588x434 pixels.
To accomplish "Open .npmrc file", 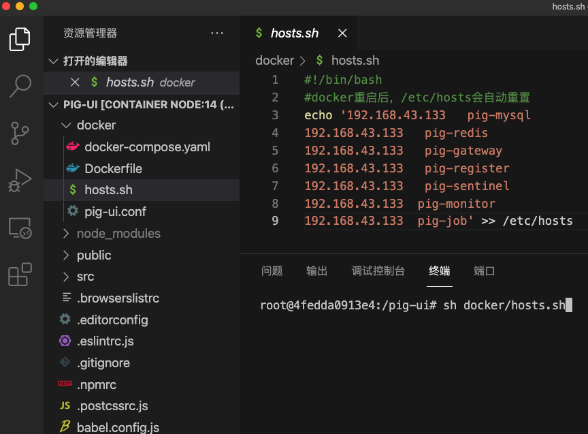I will pyautogui.click(x=97, y=385).
